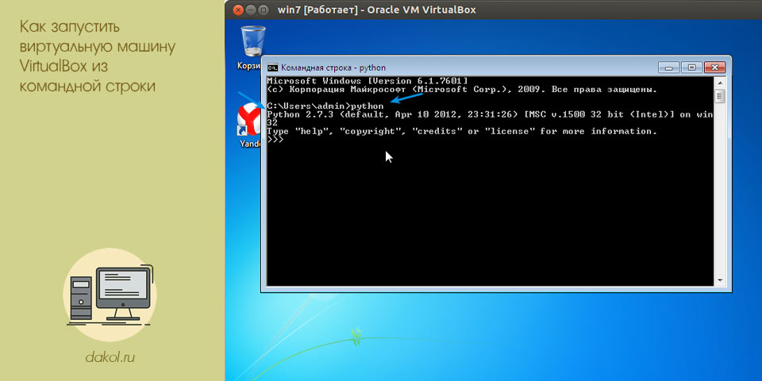Click the "C:\Users\admin>python" command line
The image size is (762, 381).
click(x=325, y=106)
